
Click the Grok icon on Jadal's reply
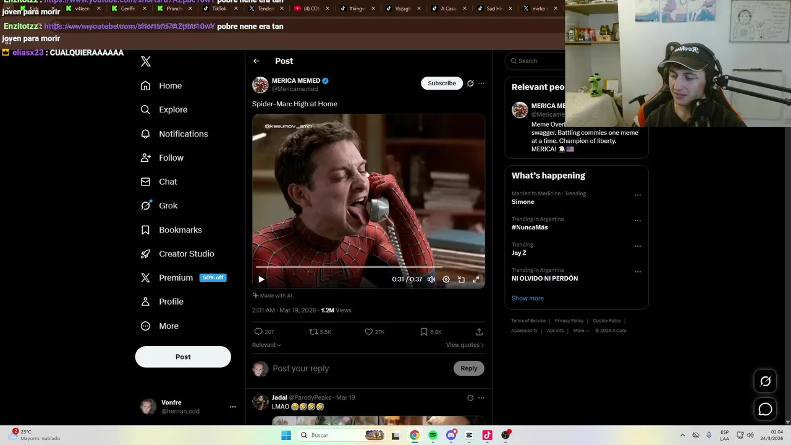pos(470,397)
